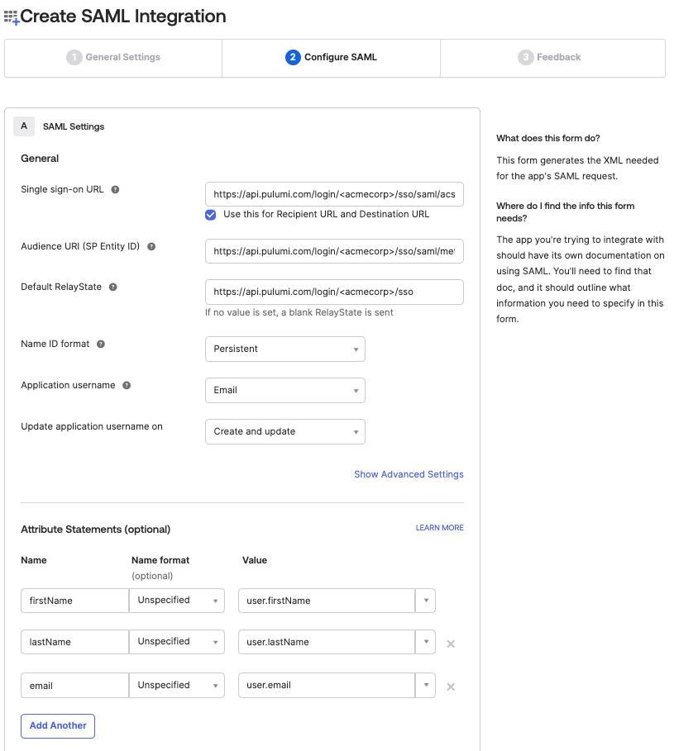This screenshot has height=751, width=674.
Task: Click the email attribute name field
Action: click(x=74, y=686)
